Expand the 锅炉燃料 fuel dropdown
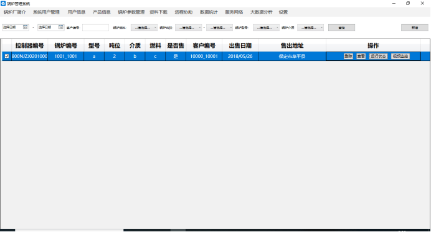Image resolution: width=431 pixels, height=232 pixels. (144, 28)
